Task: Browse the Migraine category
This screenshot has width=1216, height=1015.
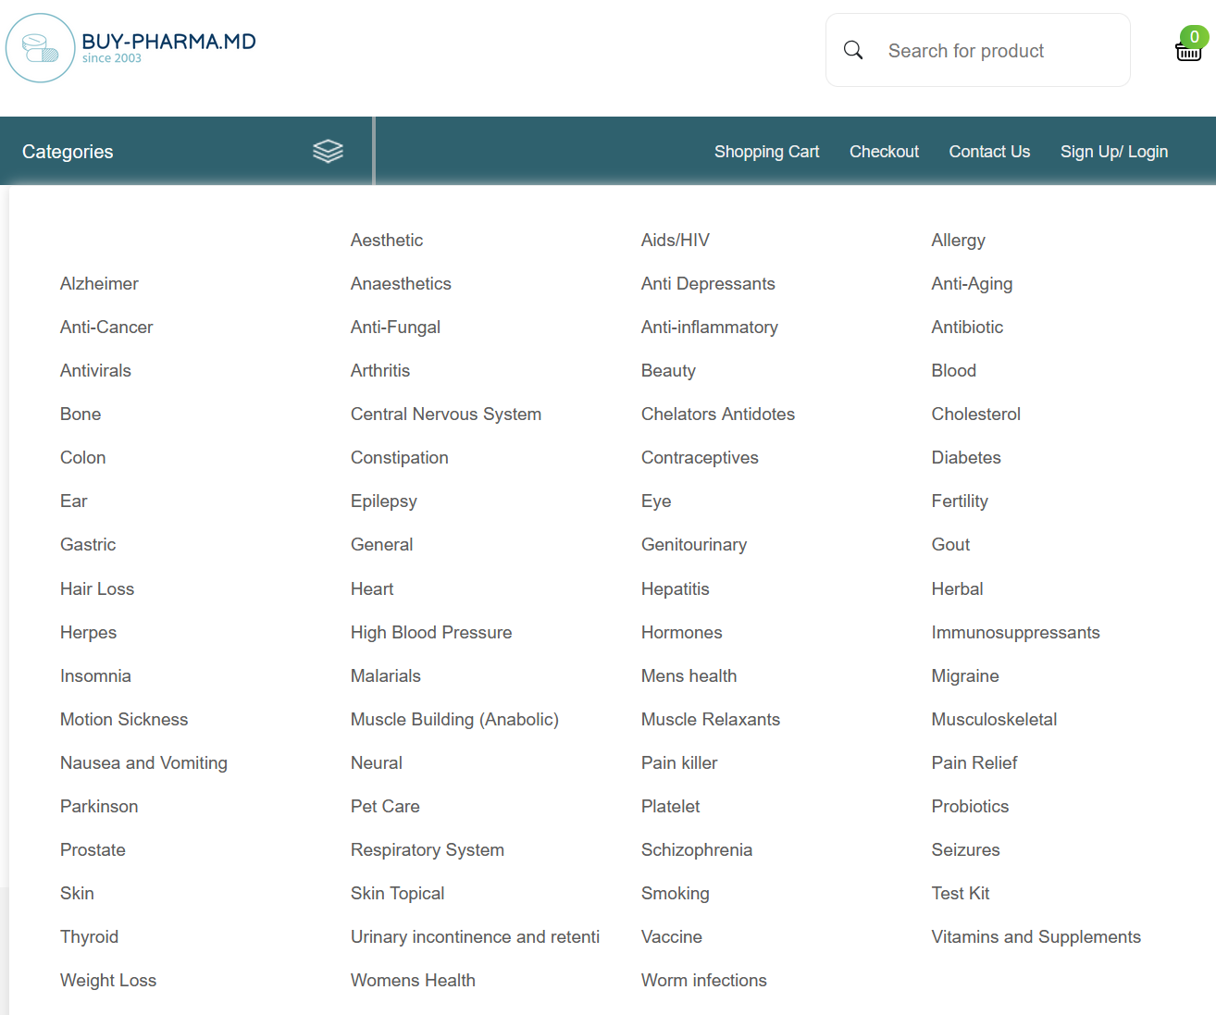Action: 965,676
